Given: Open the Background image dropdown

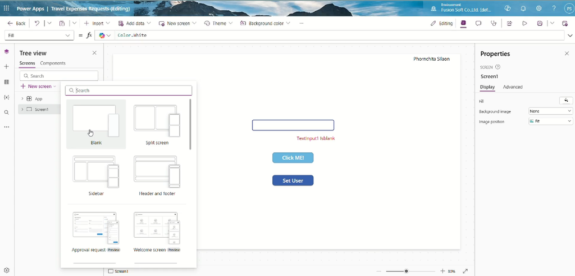Looking at the screenshot, I should coord(550,111).
